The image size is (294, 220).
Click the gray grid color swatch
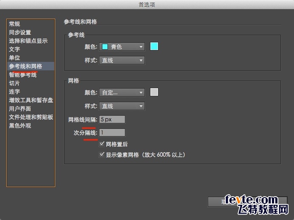154,92
